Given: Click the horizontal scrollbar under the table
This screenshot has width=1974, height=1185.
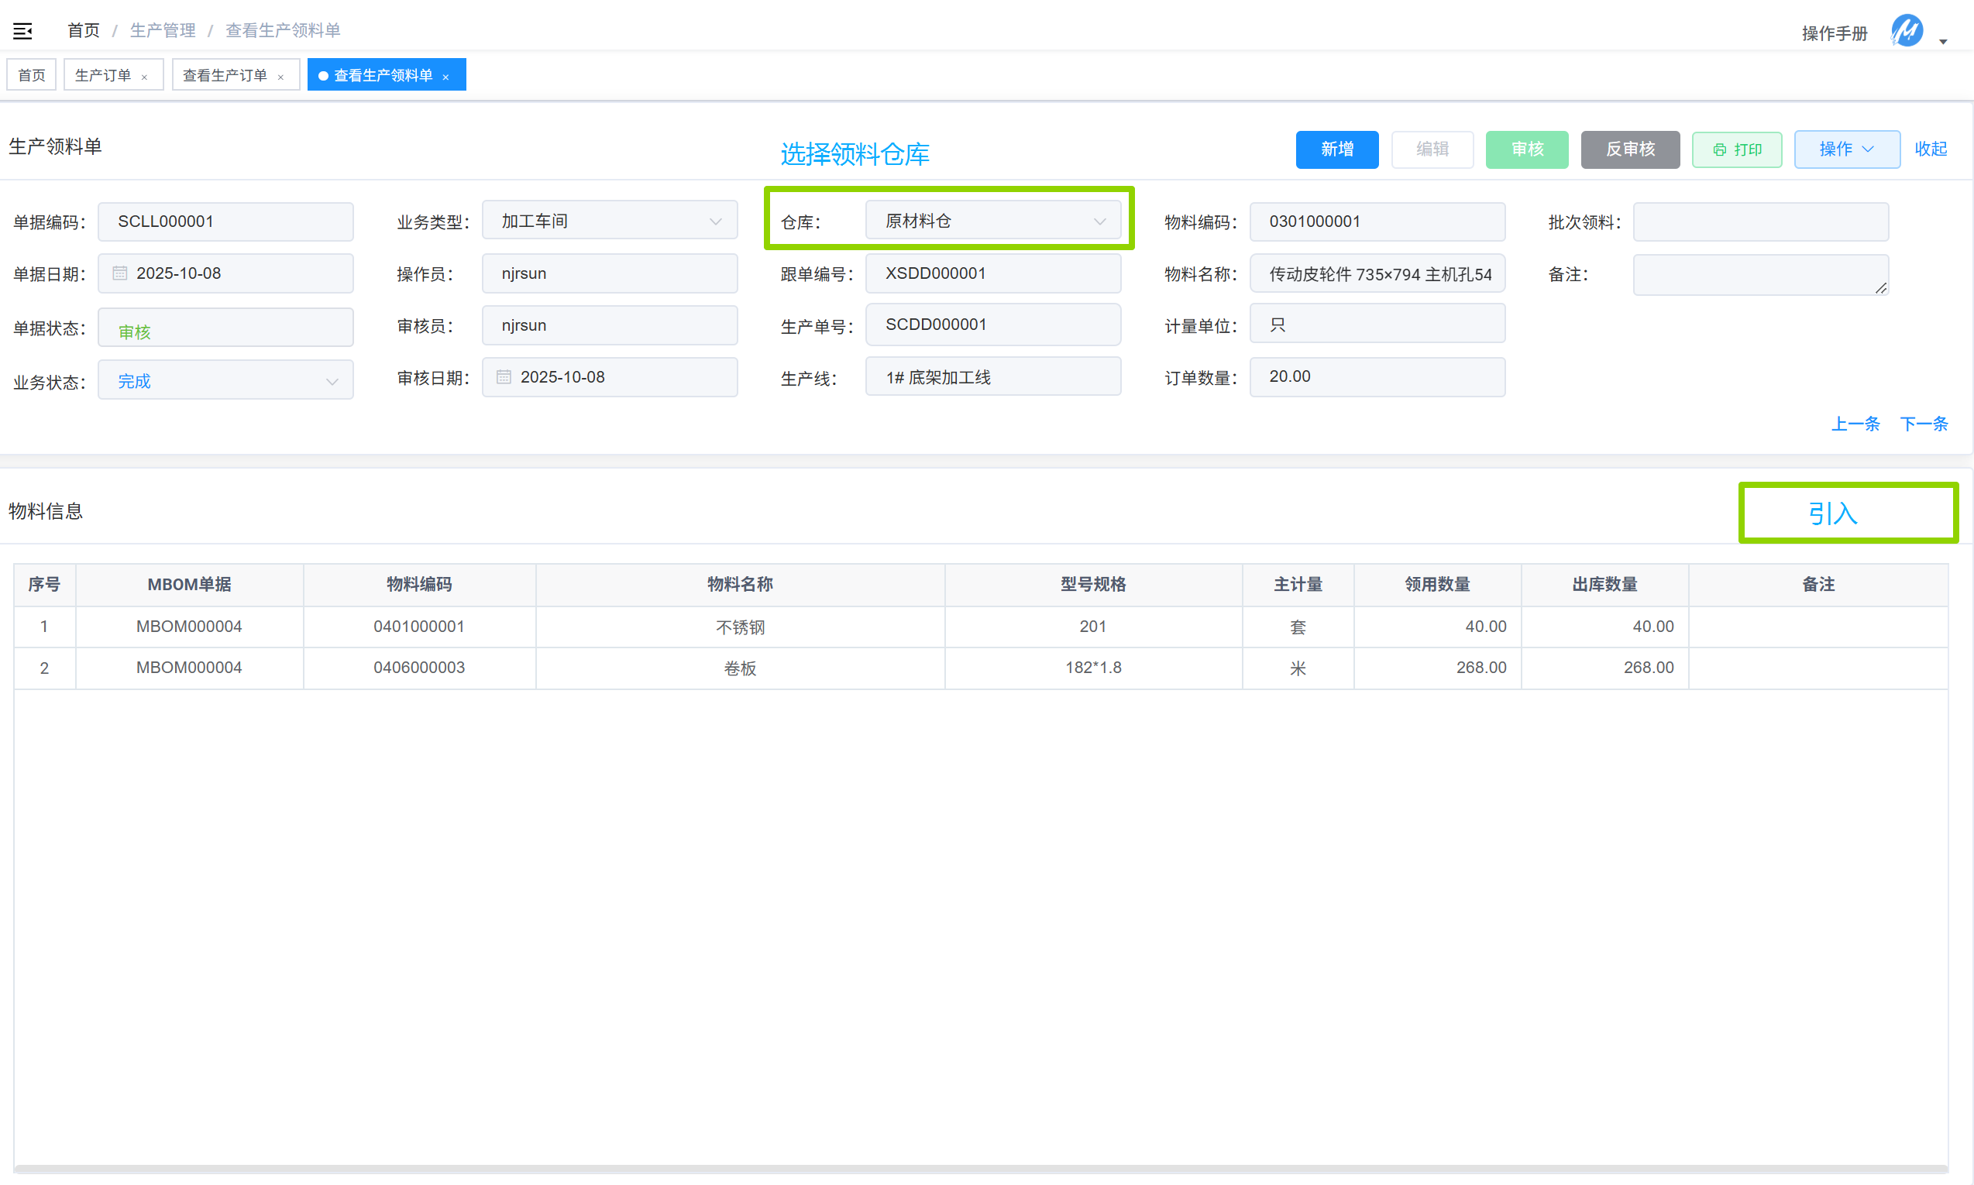Looking at the screenshot, I should (x=981, y=1169).
